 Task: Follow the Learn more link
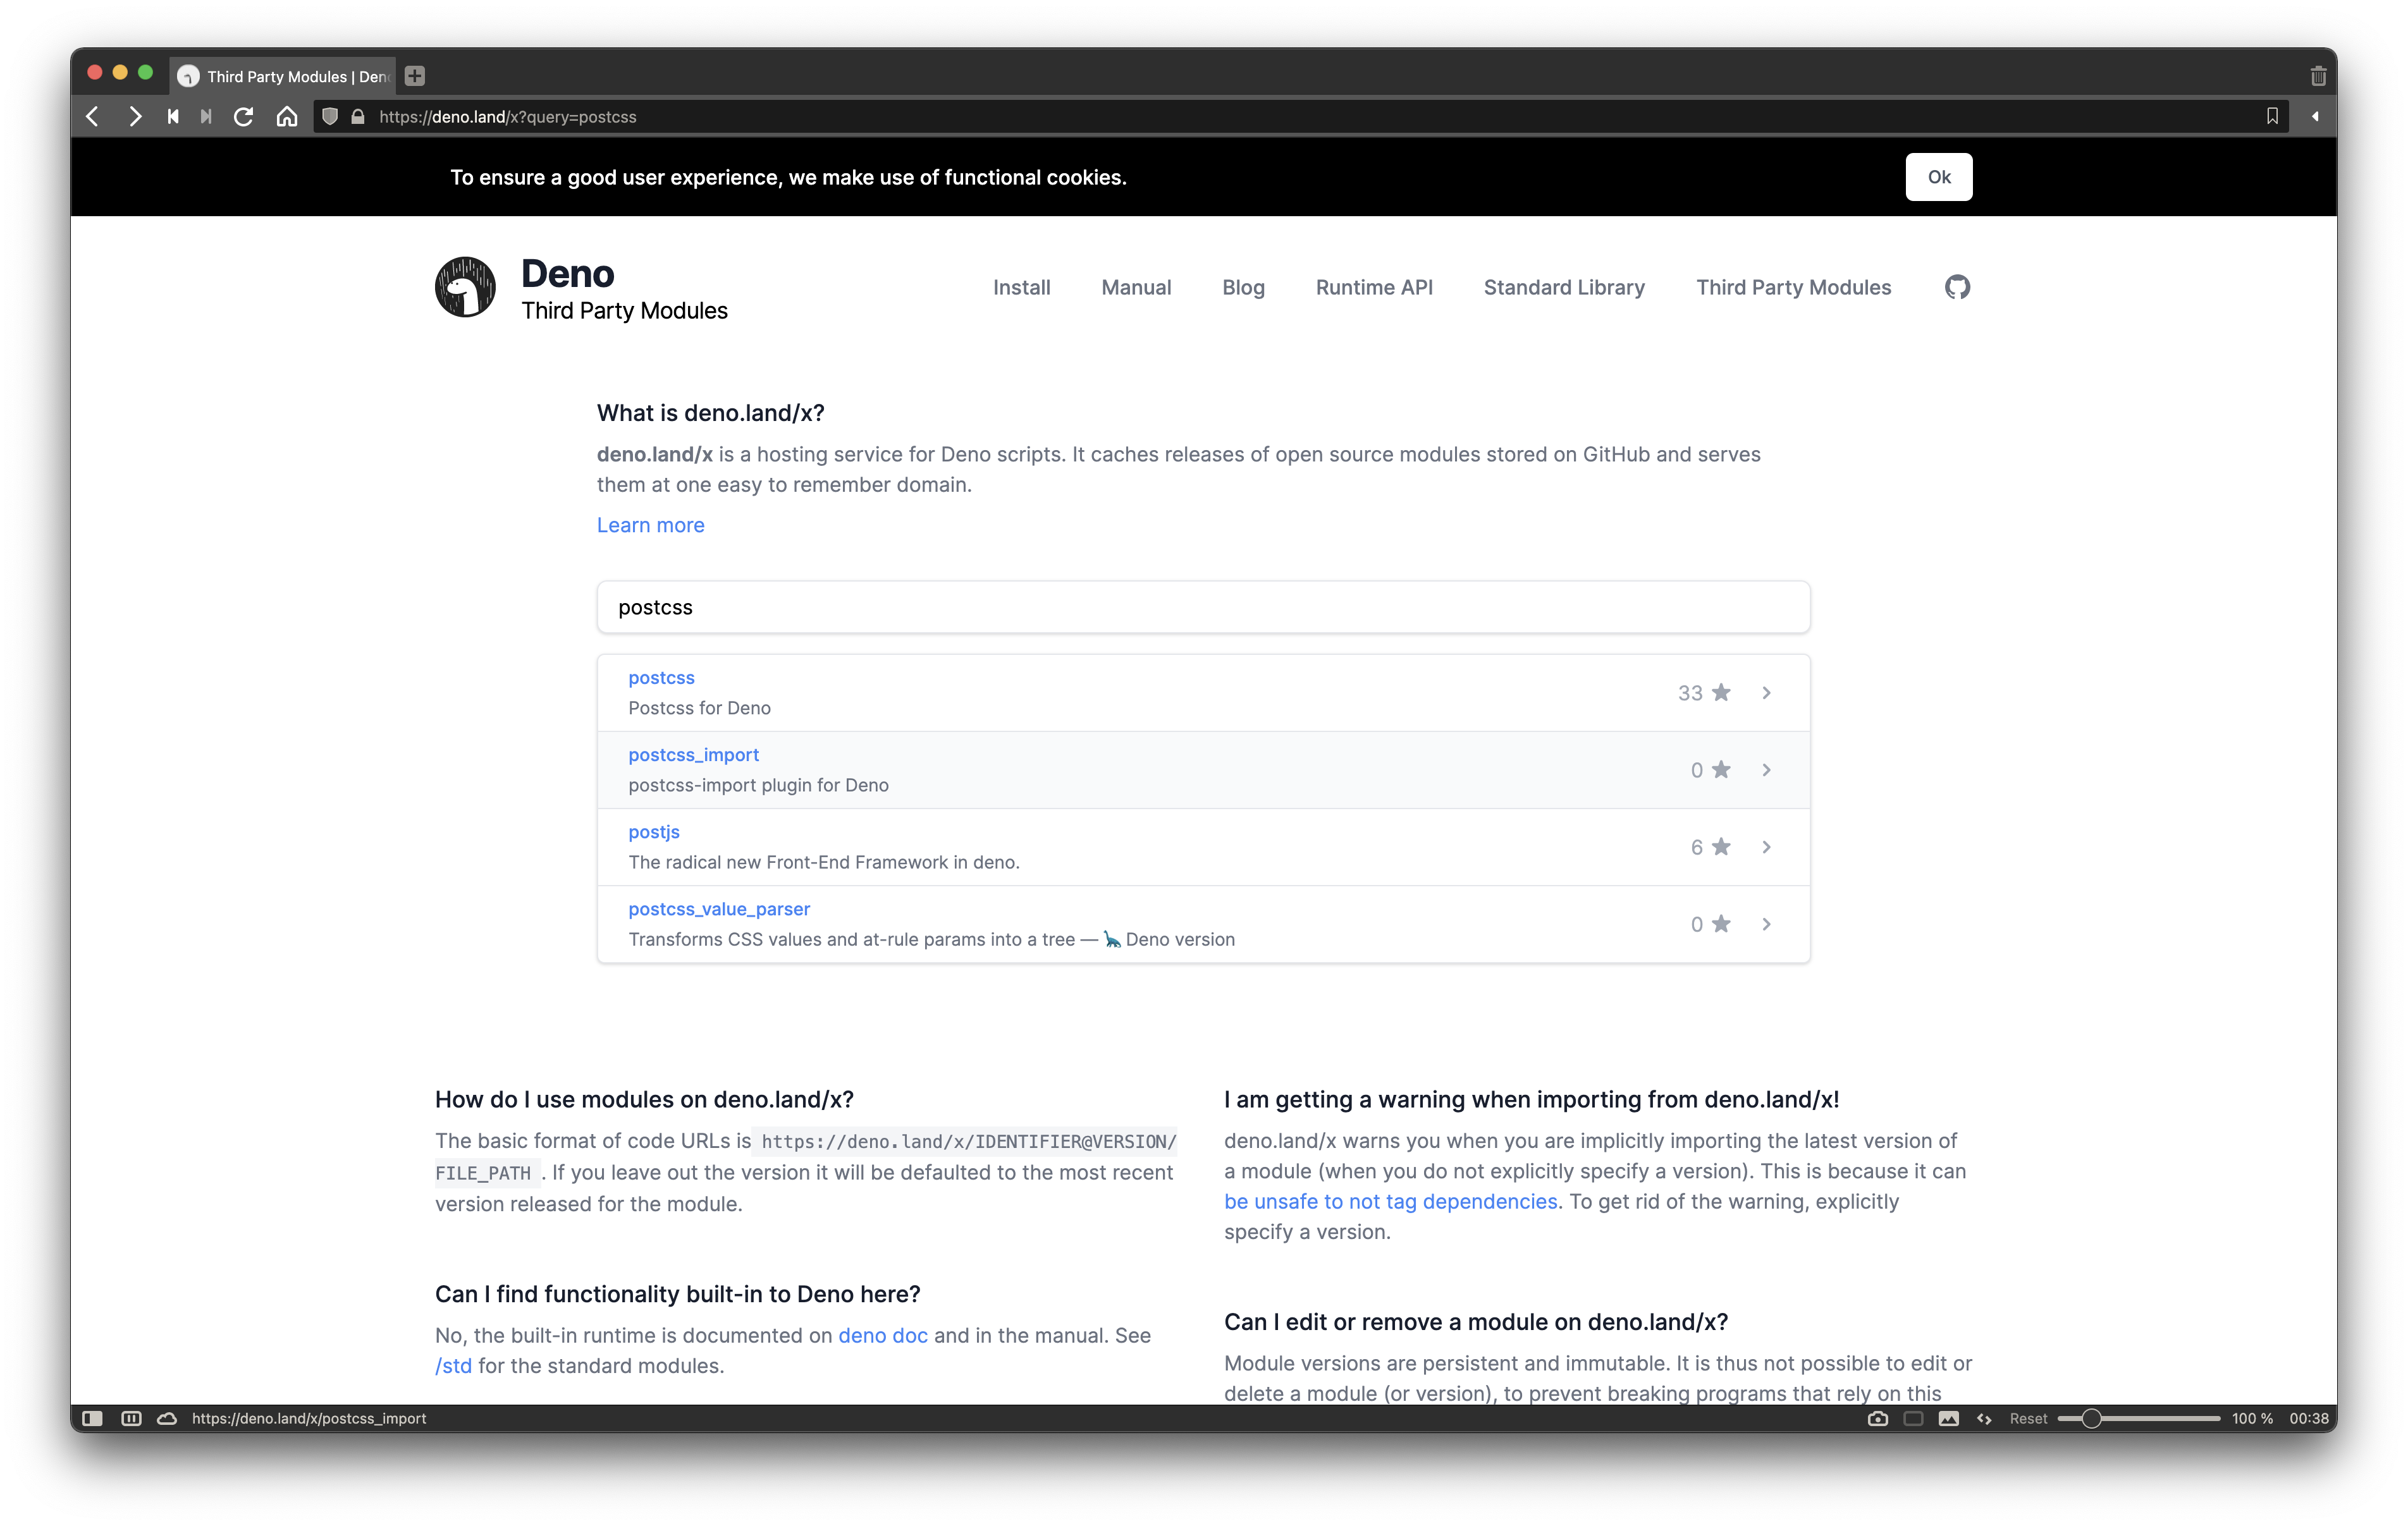click(650, 525)
